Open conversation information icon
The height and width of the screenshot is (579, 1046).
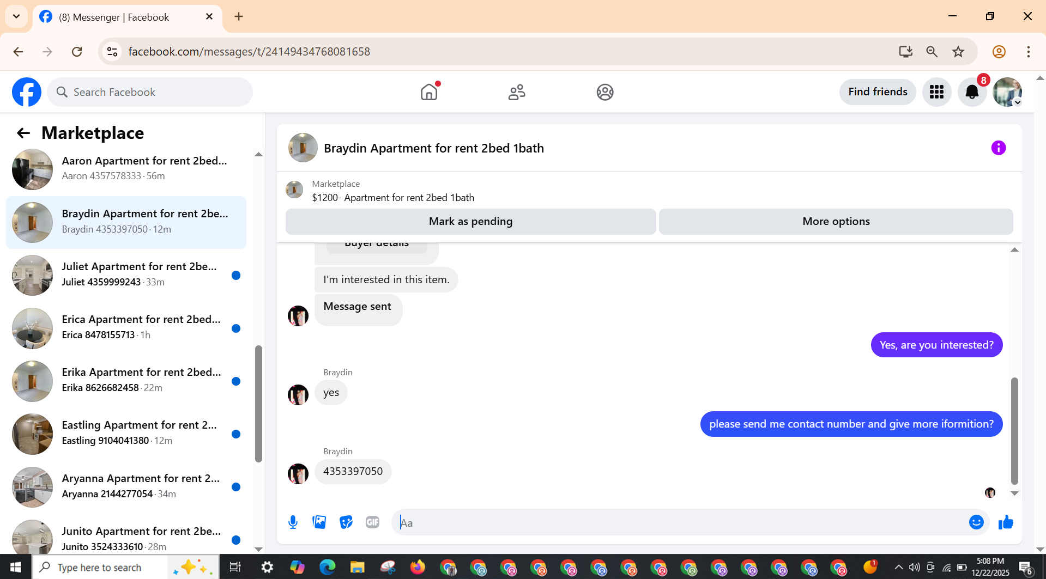(x=998, y=148)
